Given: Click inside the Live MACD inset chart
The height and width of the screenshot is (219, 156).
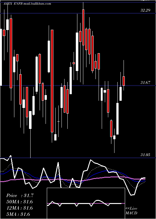Looking at the screenshot, I should tap(86, 203).
